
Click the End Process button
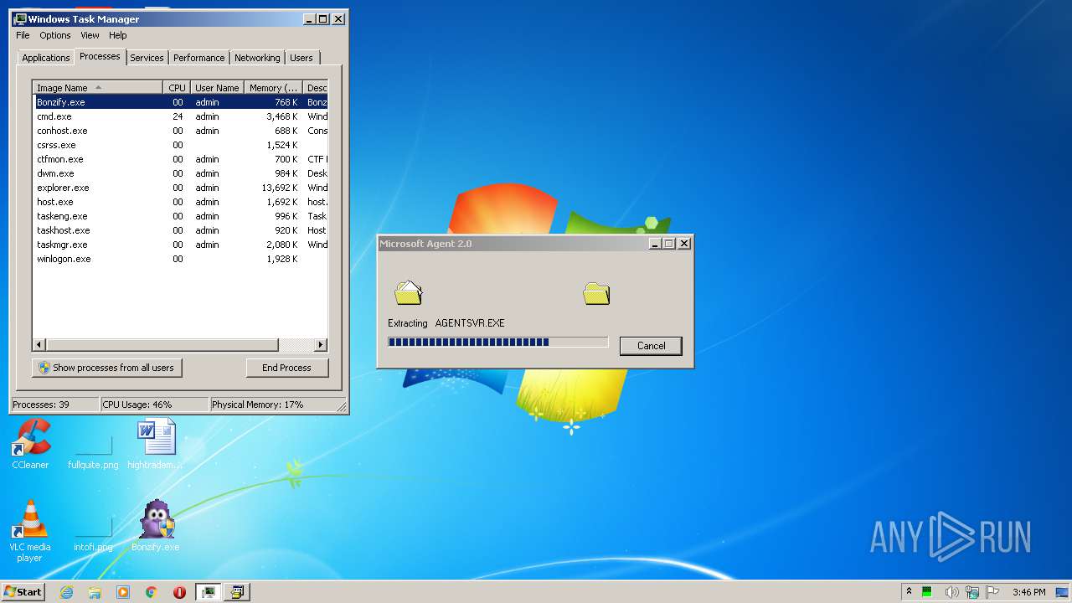coord(286,368)
